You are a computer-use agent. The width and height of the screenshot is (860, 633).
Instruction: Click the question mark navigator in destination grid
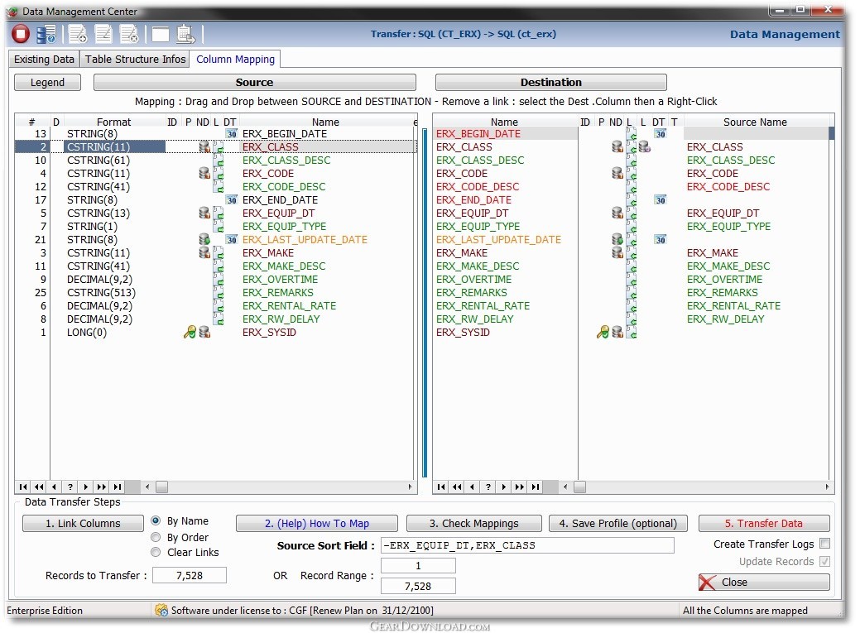(488, 487)
